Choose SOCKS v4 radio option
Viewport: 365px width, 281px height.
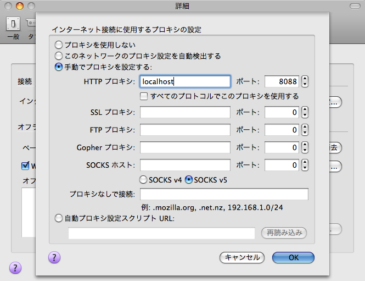point(144,180)
